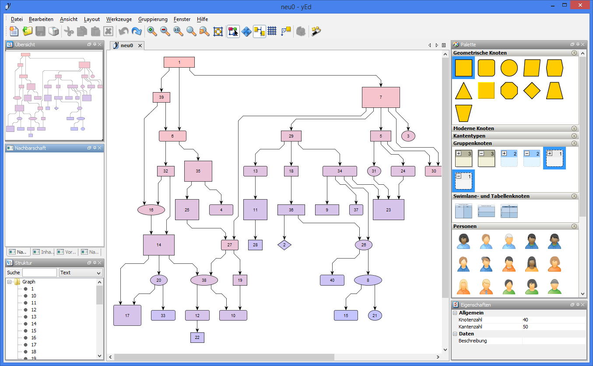Collapse the Personen section
593x366 pixels.
point(574,226)
